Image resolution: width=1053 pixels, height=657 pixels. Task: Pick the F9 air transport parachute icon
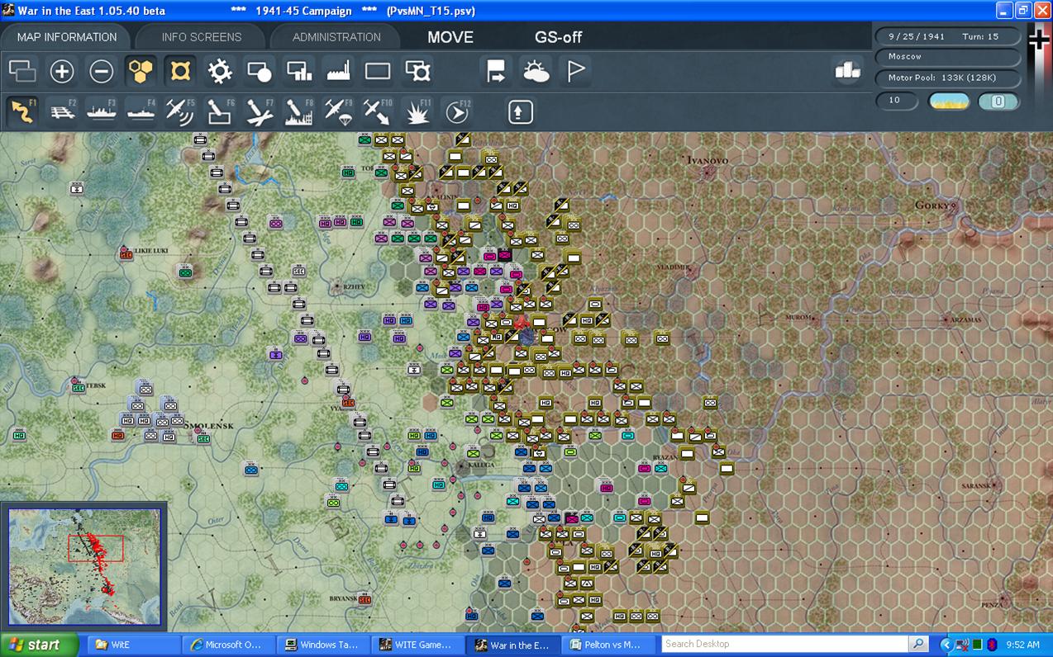click(339, 111)
